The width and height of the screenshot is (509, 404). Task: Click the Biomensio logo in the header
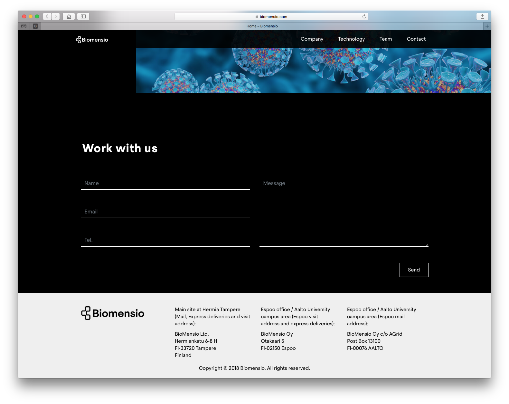pyautogui.click(x=92, y=40)
